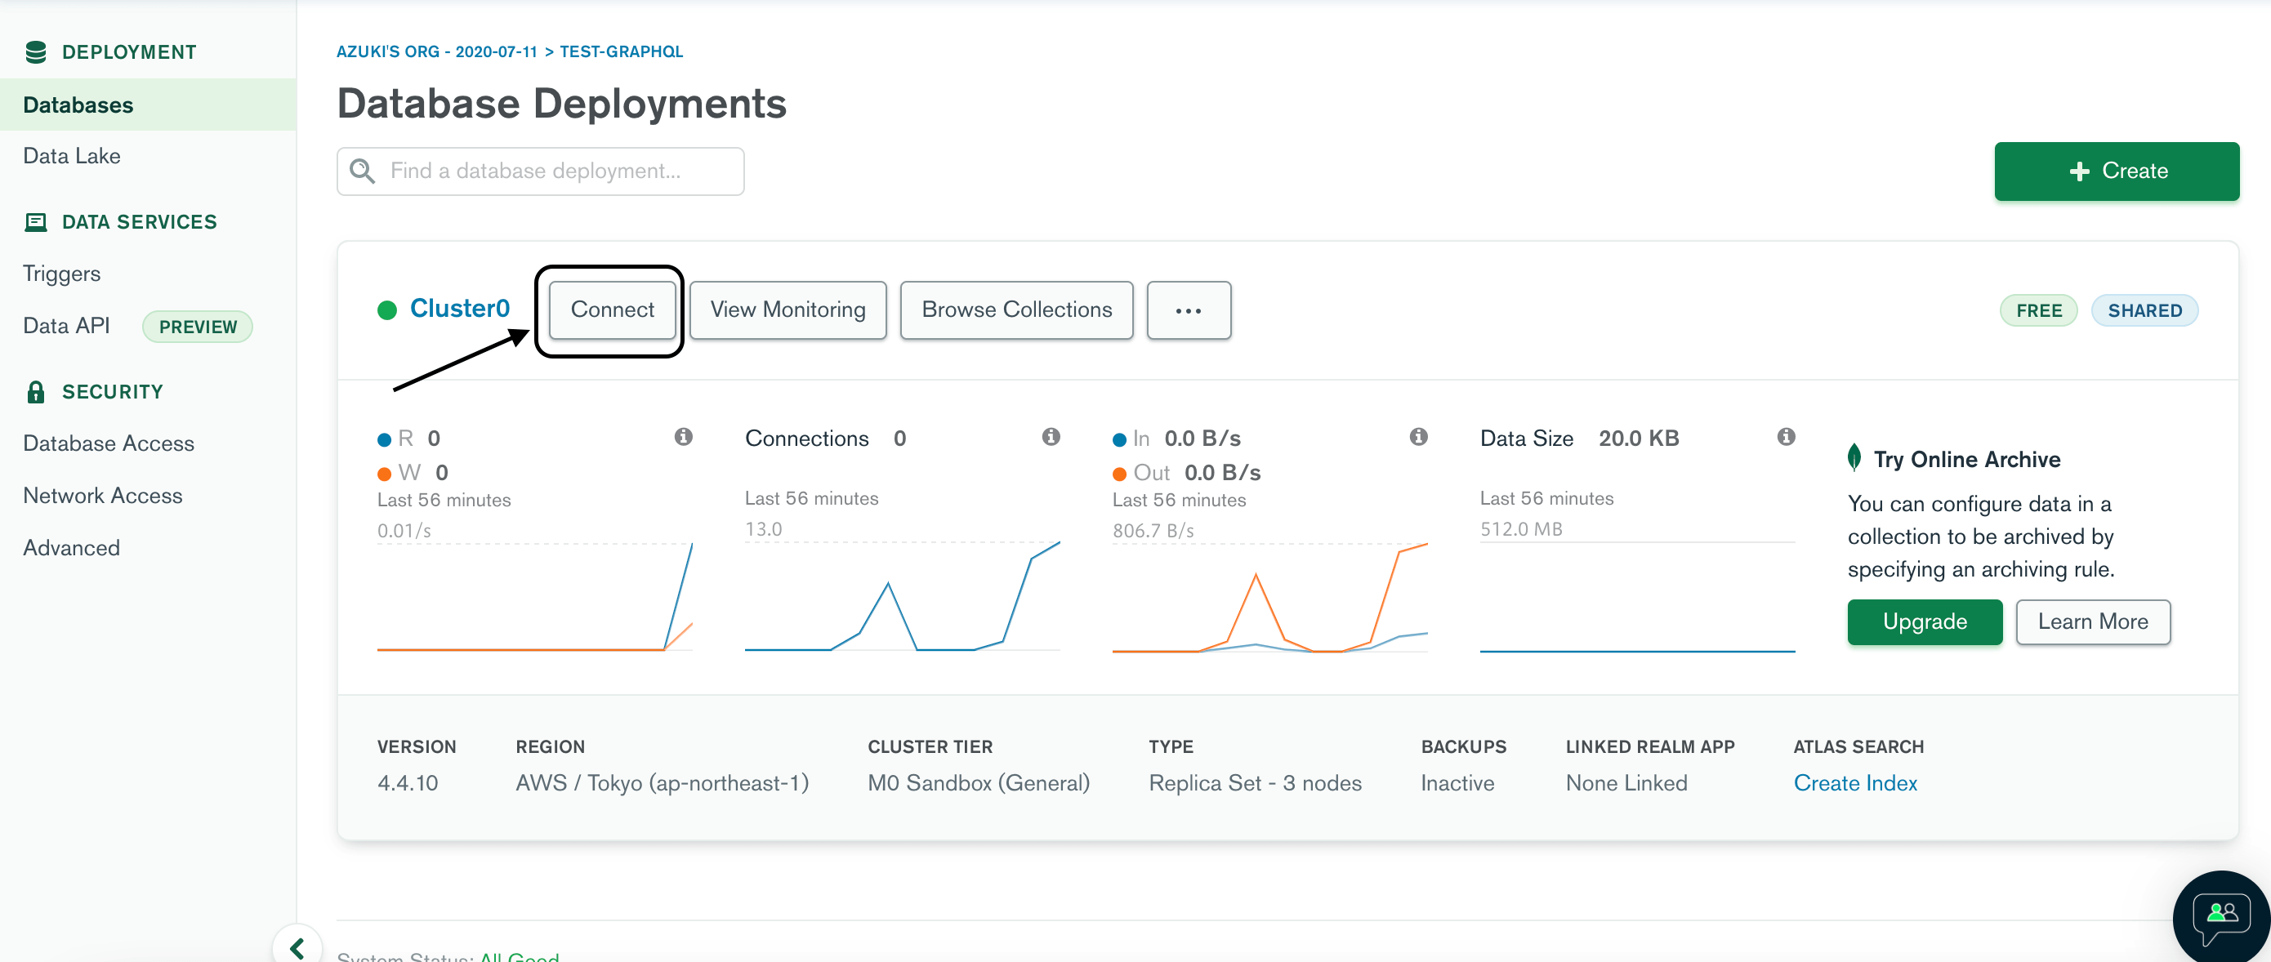Click the network In/Out chart
The width and height of the screenshot is (2271, 962).
pyautogui.click(x=1269, y=596)
